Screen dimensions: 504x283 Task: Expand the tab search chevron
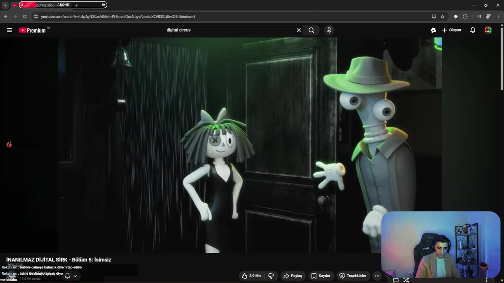(5, 5)
